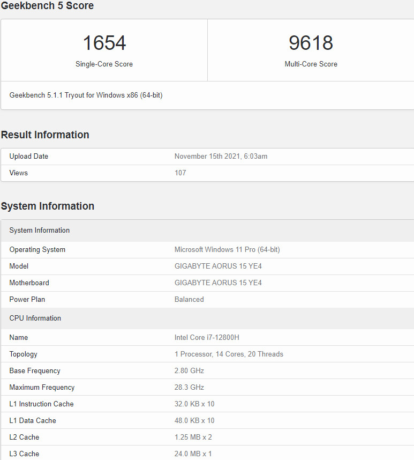414x460 pixels.
Task: Click the multi-core score 9618
Action: pos(311,43)
